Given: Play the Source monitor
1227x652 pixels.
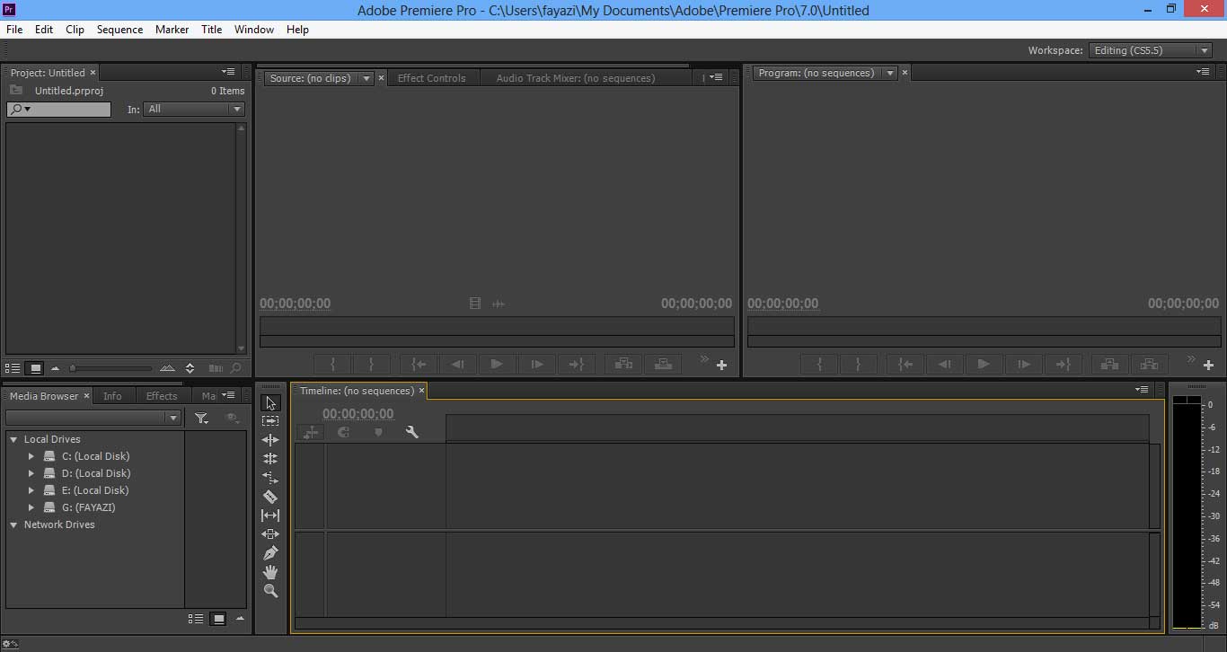Looking at the screenshot, I should point(497,364).
